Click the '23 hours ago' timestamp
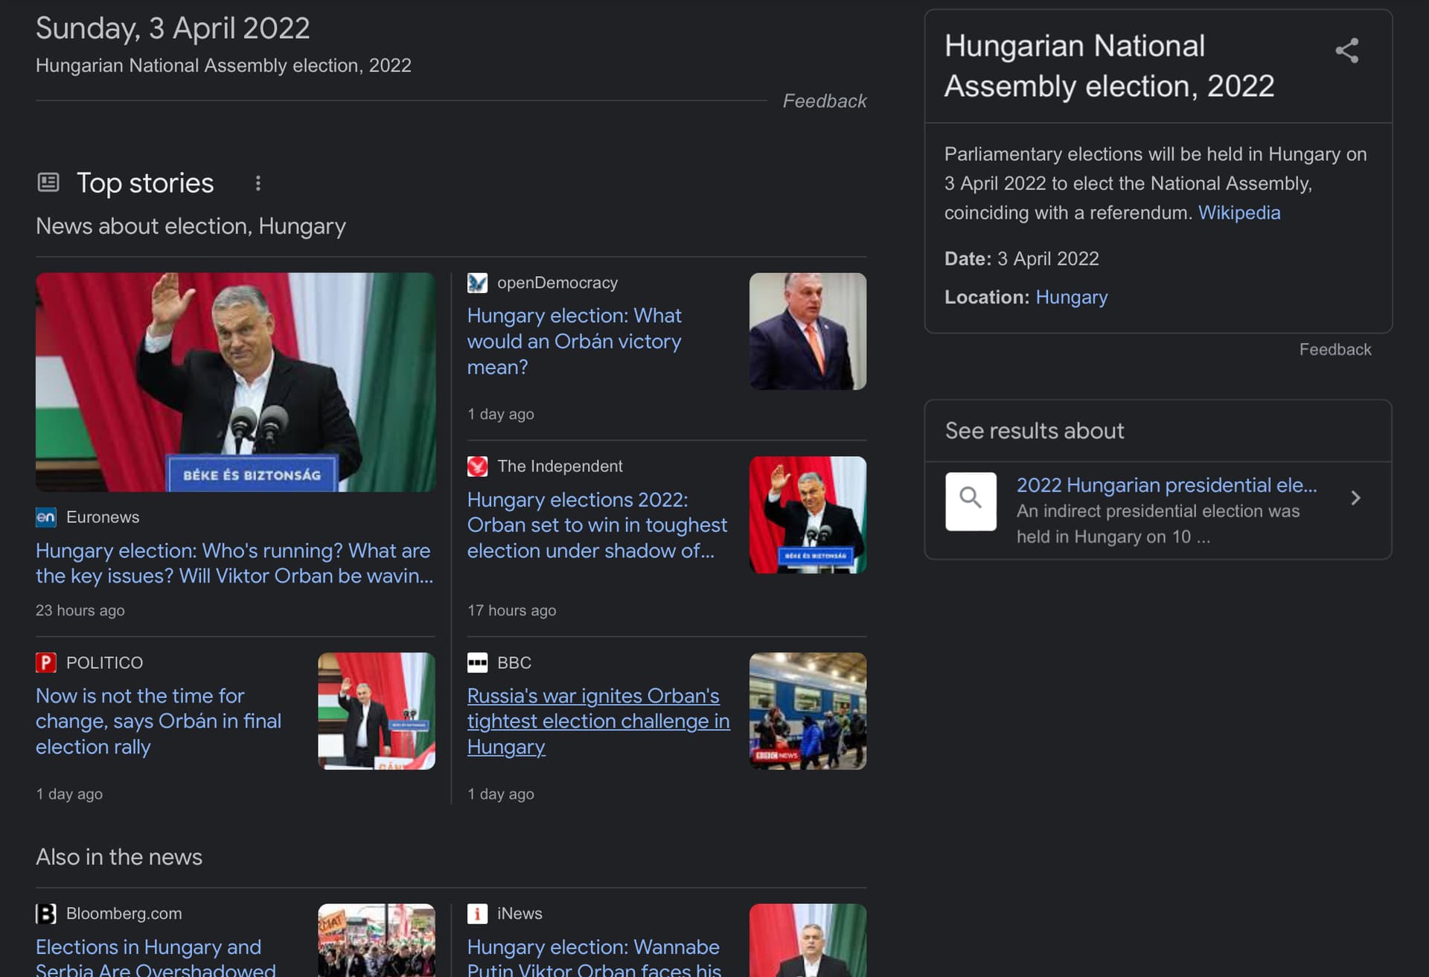Viewport: 1429px width, 977px height. tap(80, 610)
